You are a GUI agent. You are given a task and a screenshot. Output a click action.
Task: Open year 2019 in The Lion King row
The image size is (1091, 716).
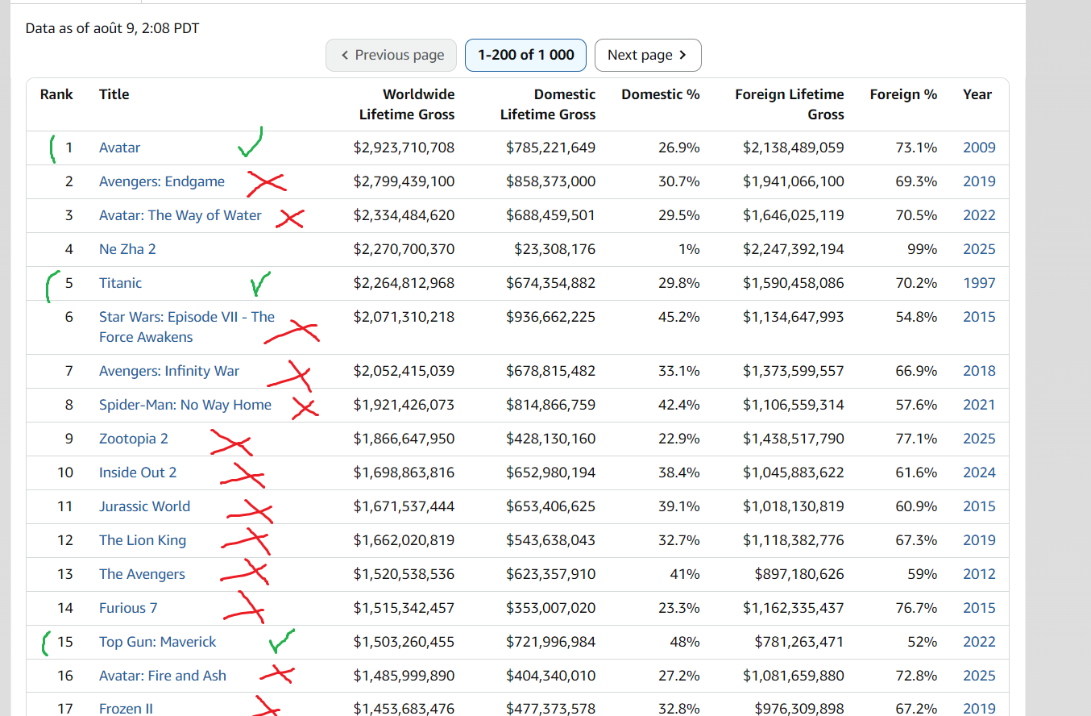click(979, 540)
